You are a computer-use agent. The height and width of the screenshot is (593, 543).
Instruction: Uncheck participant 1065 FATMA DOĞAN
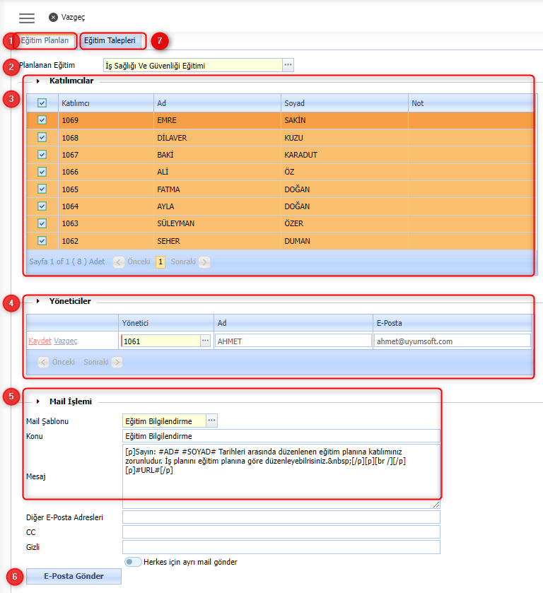point(42,189)
